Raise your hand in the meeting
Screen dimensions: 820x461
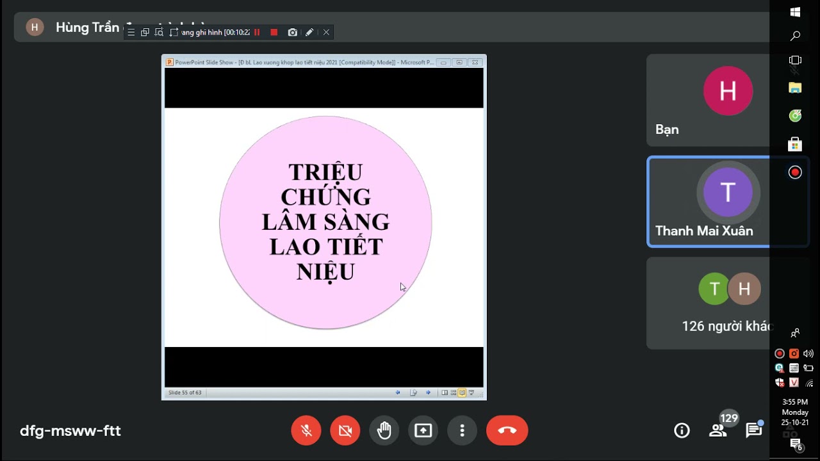point(384,430)
